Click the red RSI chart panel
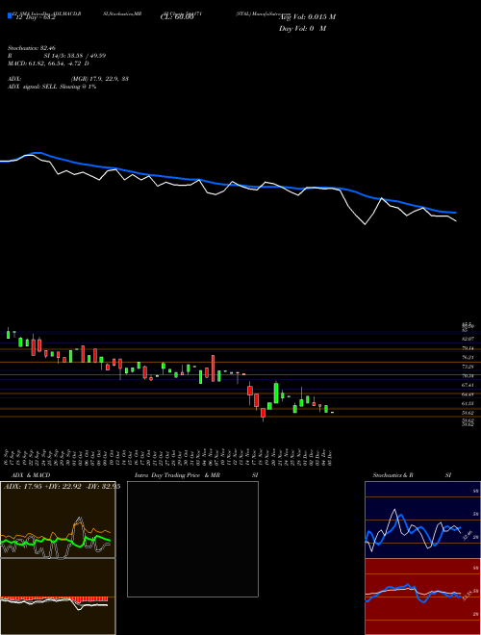This screenshot has height=635, width=481. pyautogui.click(x=422, y=597)
